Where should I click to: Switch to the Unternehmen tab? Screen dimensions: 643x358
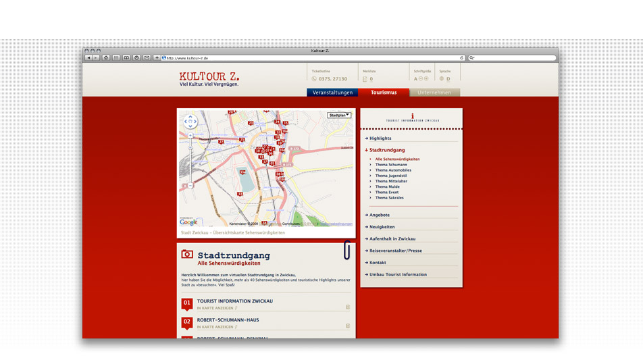434,93
